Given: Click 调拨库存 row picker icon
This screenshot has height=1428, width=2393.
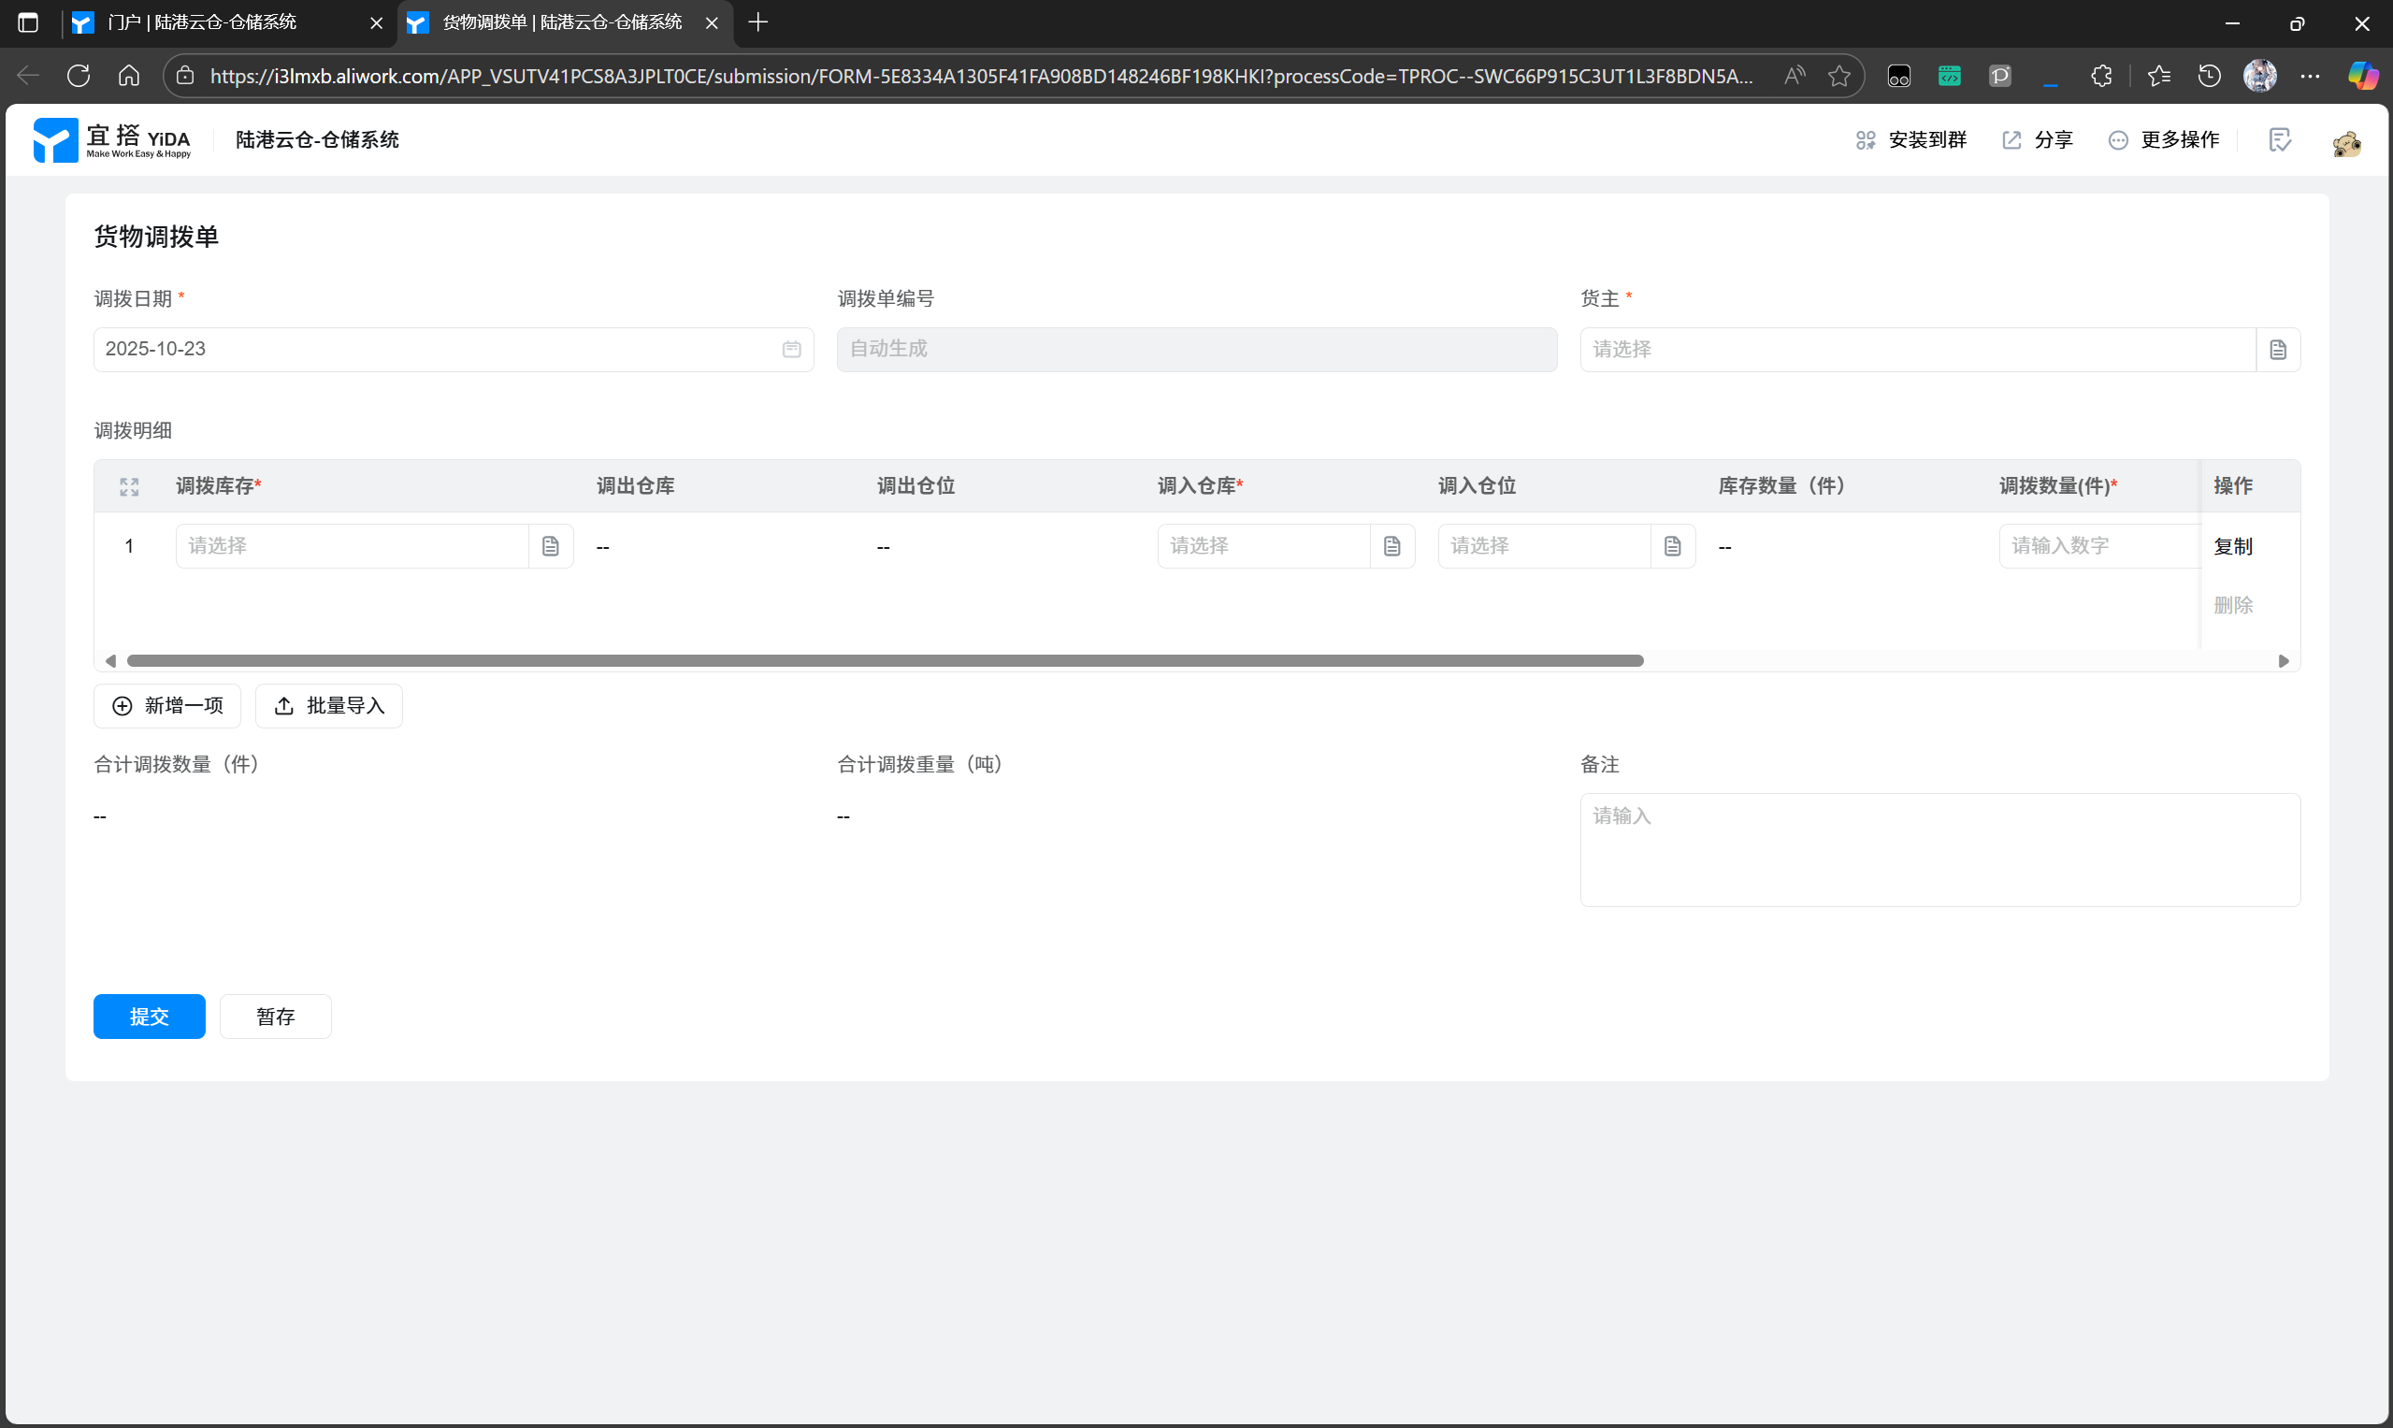Looking at the screenshot, I should 551,545.
